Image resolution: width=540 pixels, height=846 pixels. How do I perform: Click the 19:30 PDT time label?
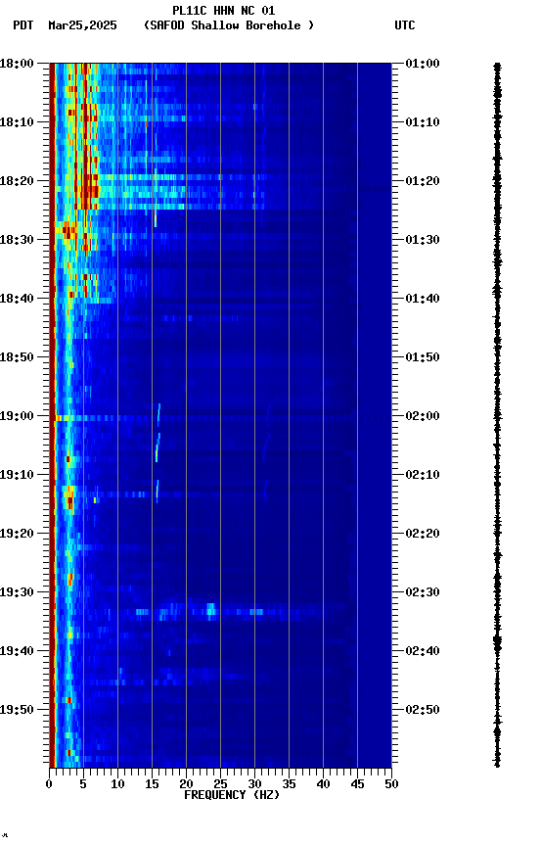click(x=17, y=592)
